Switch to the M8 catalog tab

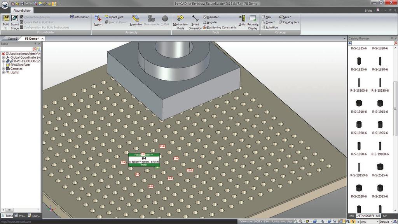(351, 215)
